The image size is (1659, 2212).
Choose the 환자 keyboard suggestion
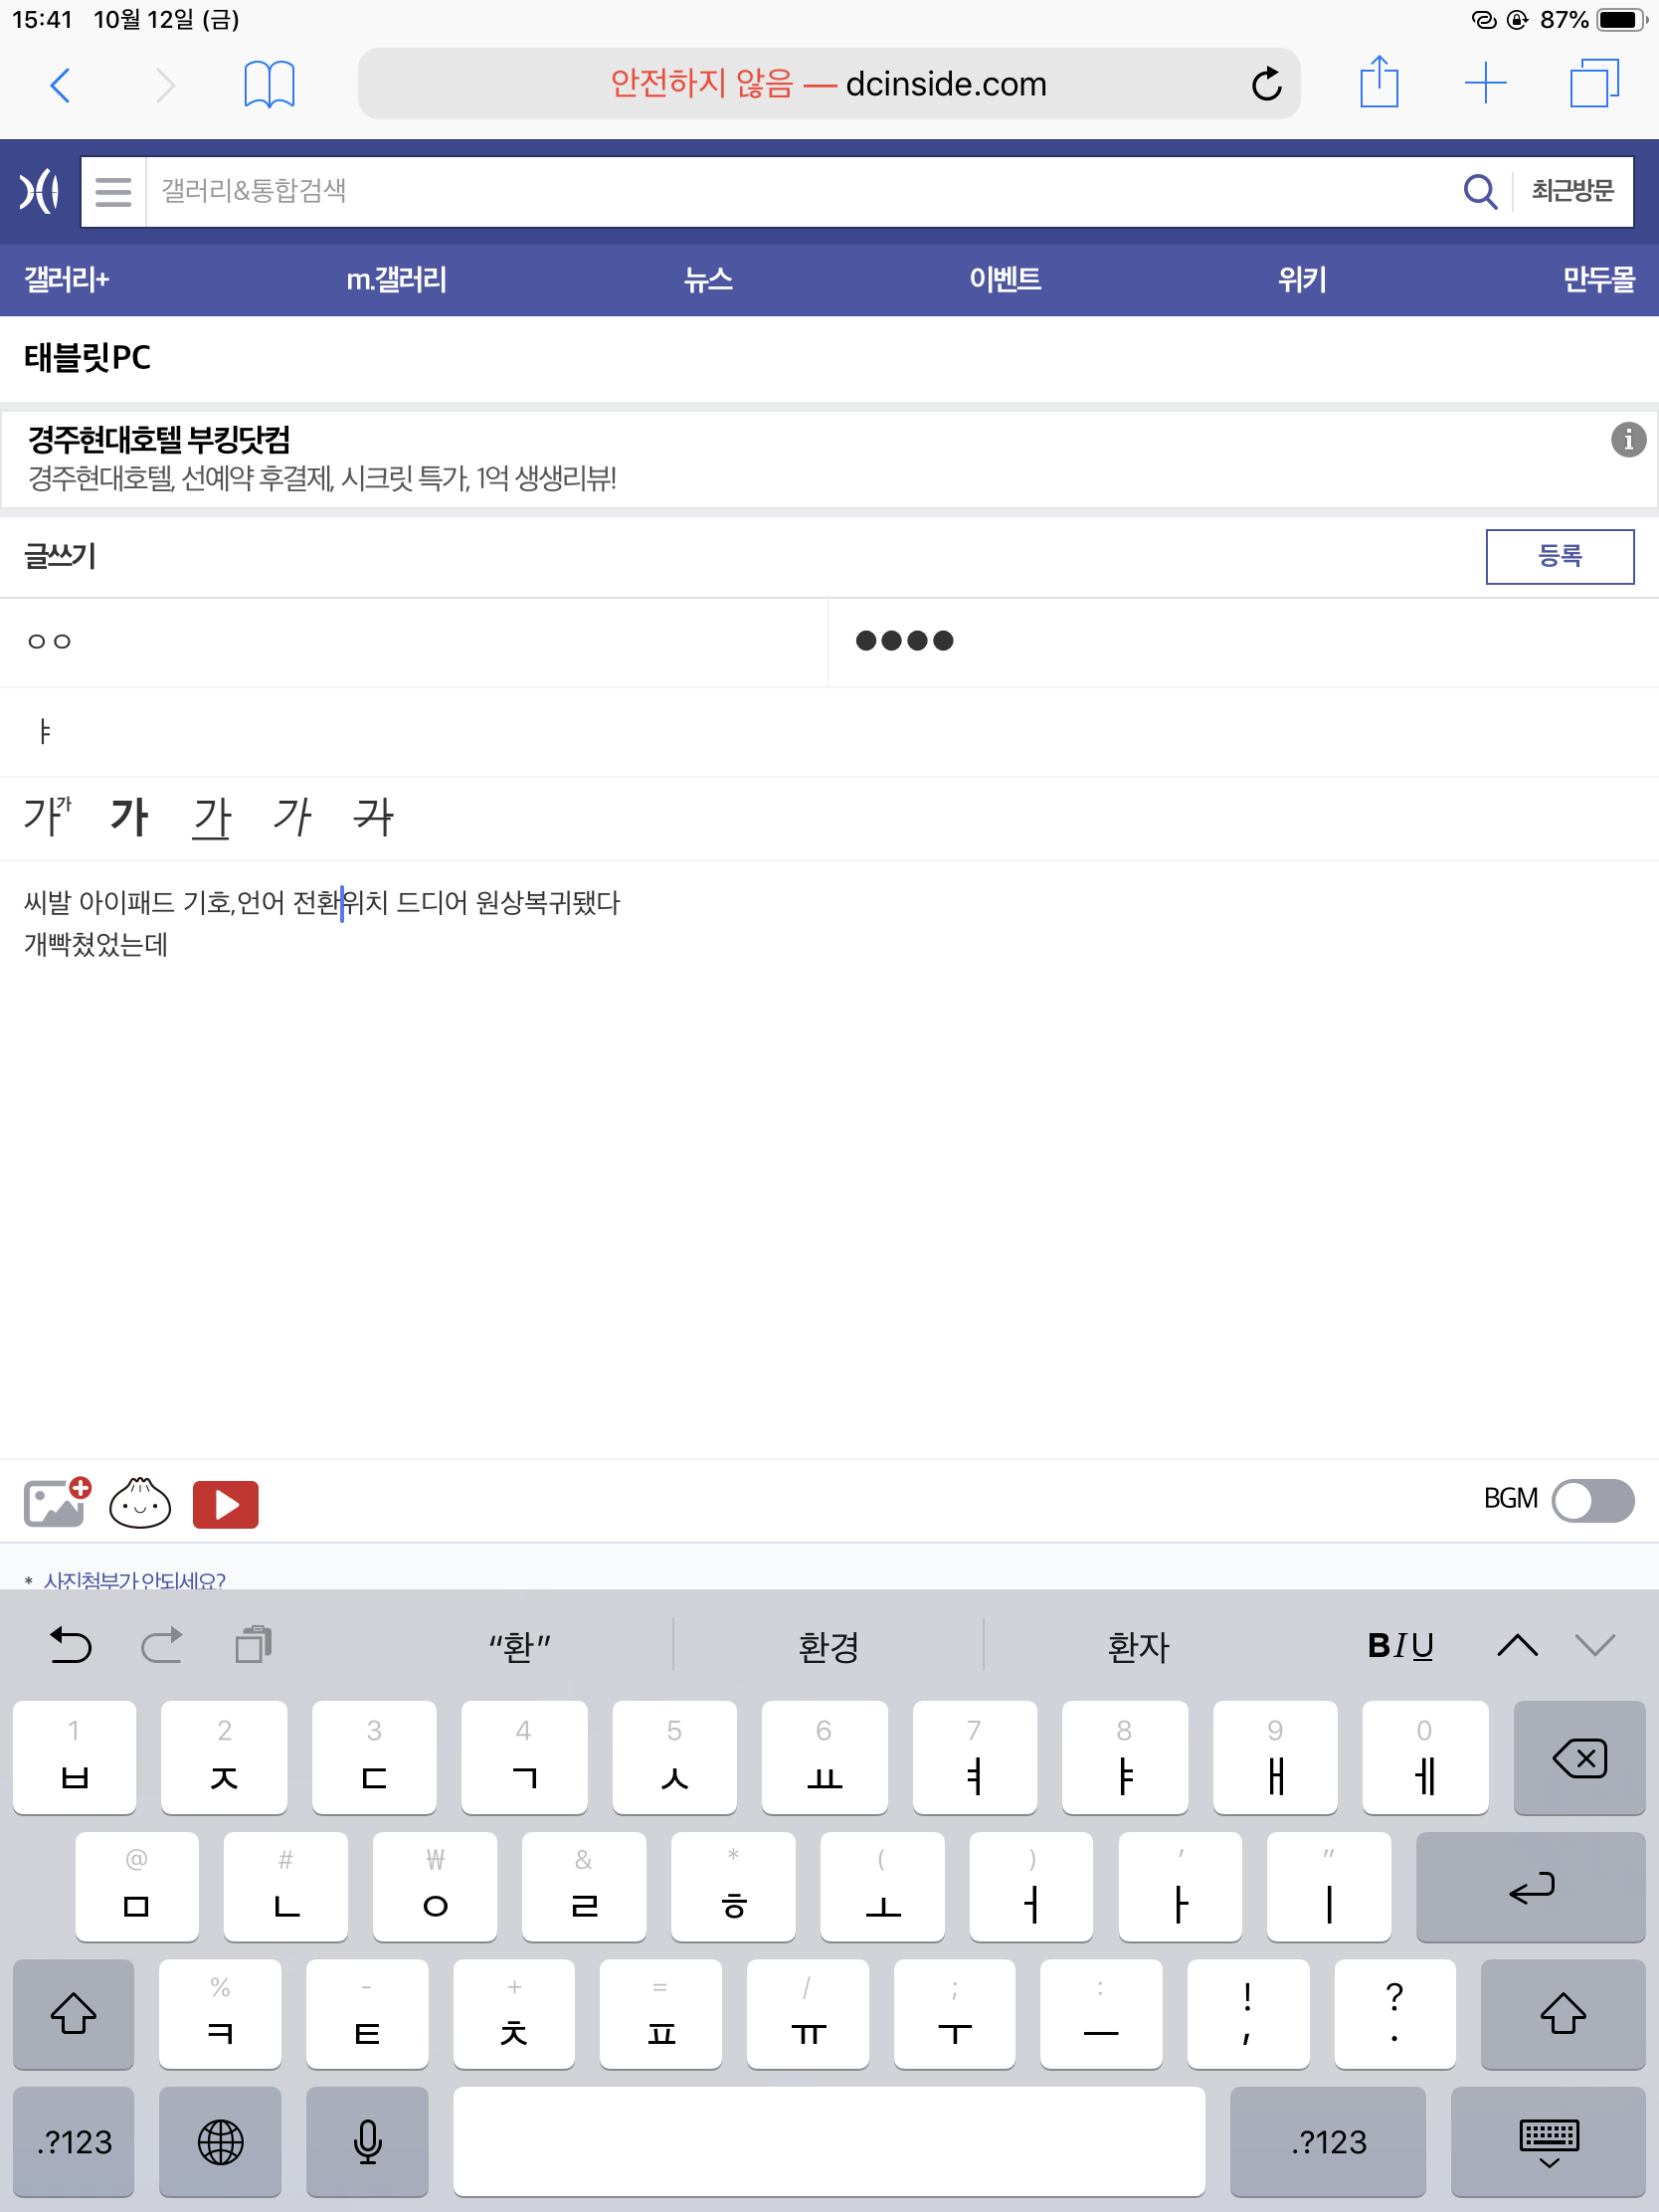click(1138, 1646)
